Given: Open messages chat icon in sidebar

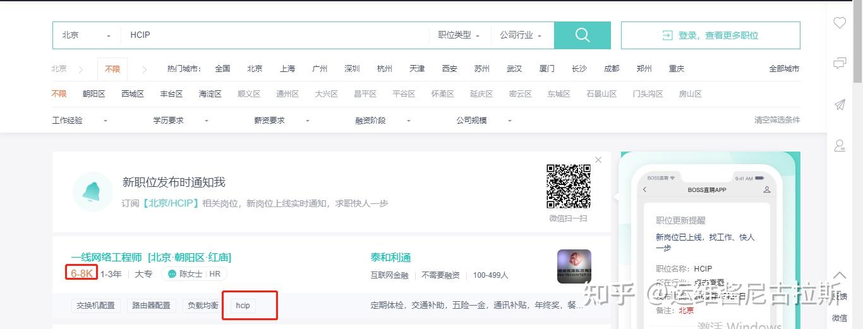Looking at the screenshot, I should (x=840, y=63).
